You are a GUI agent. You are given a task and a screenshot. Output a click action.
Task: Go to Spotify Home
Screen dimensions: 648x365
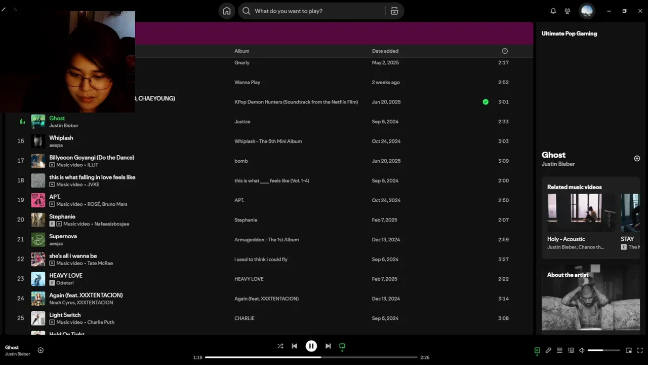pyautogui.click(x=227, y=11)
